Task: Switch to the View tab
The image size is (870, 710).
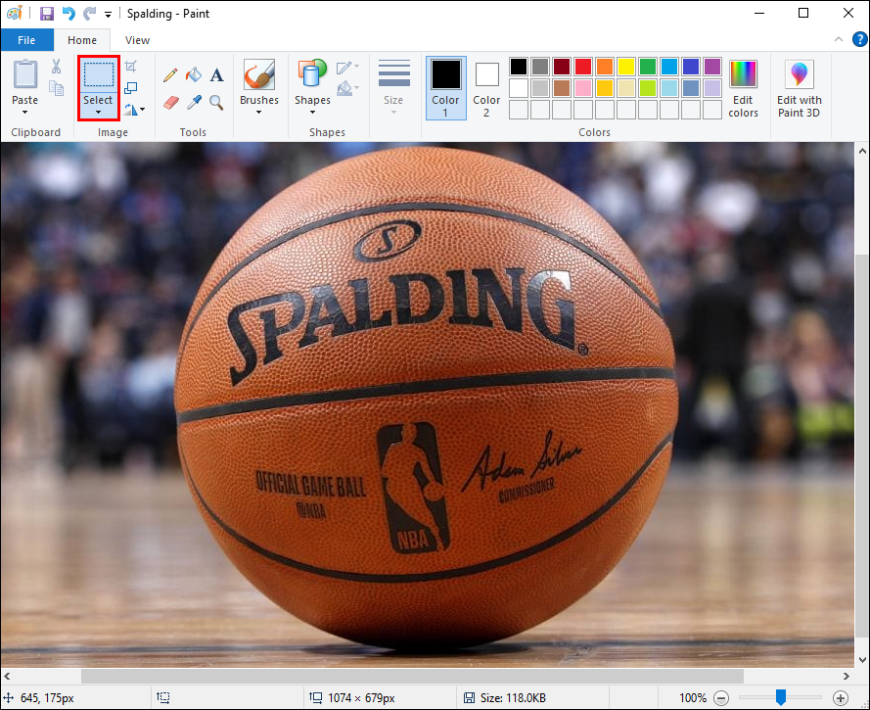Action: 138,40
